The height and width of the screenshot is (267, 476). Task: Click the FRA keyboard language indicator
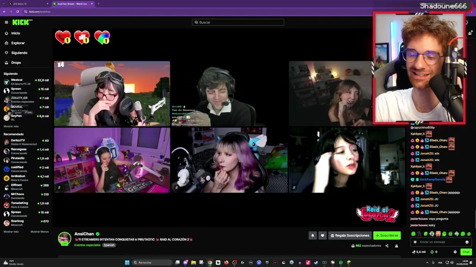(441, 263)
